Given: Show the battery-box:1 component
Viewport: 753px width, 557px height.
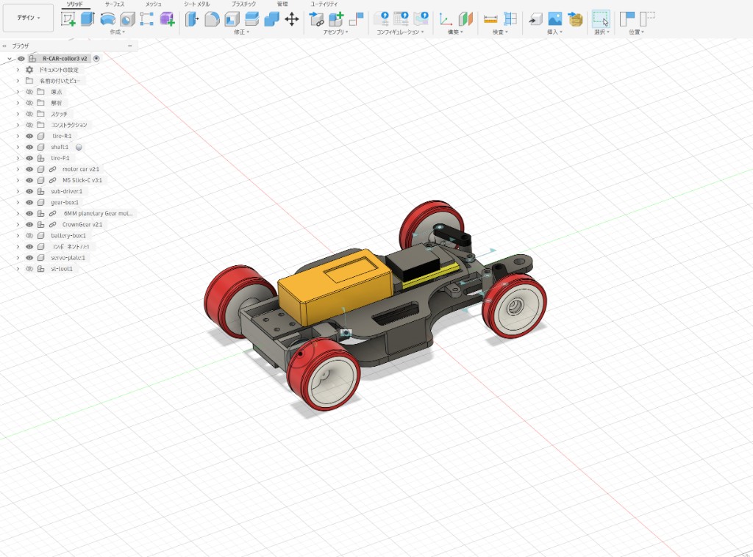Looking at the screenshot, I should [x=29, y=236].
